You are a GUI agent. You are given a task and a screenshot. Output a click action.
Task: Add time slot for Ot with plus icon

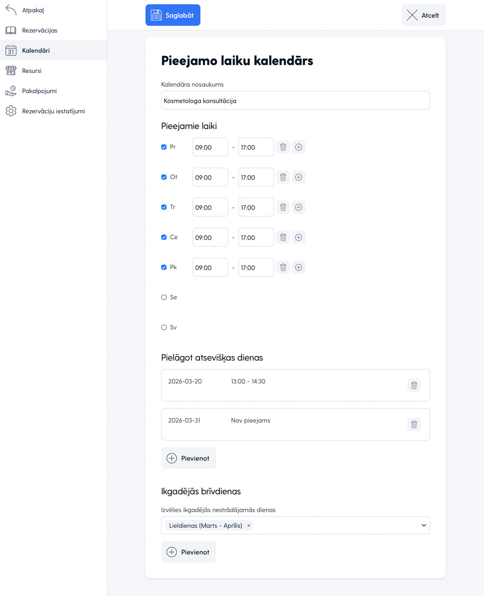coord(299,177)
